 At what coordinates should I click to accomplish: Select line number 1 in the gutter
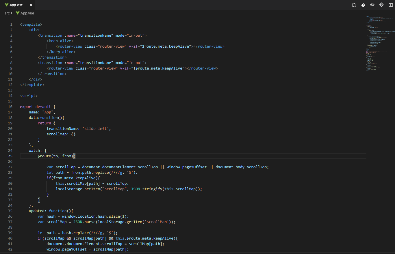tap(11, 25)
